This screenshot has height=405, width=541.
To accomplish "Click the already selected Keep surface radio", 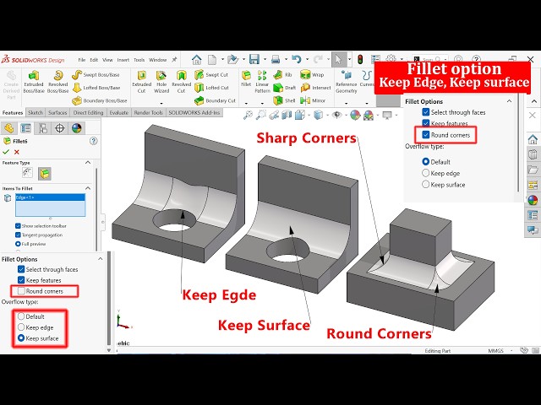I will click(21, 338).
